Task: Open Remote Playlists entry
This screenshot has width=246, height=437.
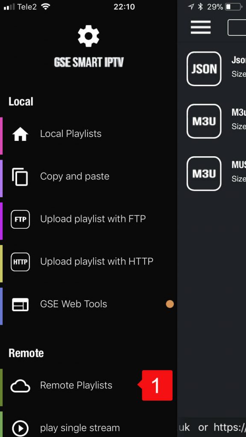Action: pos(89,386)
